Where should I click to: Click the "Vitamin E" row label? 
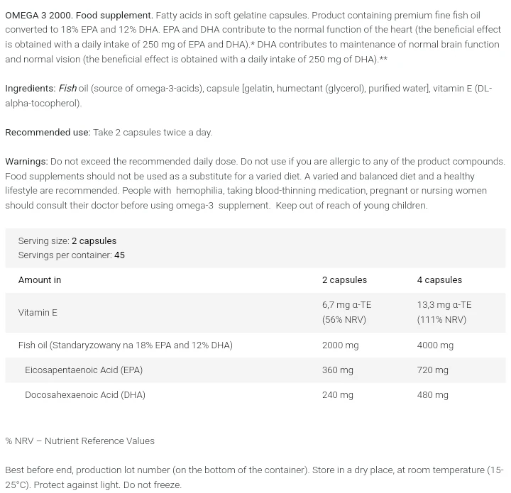[38, 313]
